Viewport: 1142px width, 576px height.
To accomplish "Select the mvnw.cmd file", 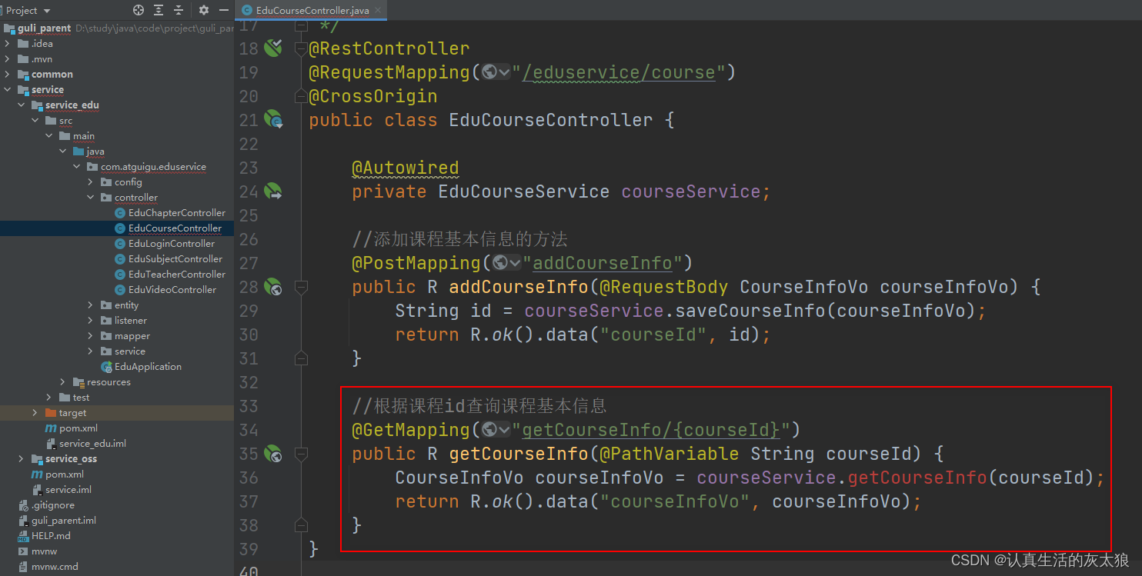I will [55, 567].
